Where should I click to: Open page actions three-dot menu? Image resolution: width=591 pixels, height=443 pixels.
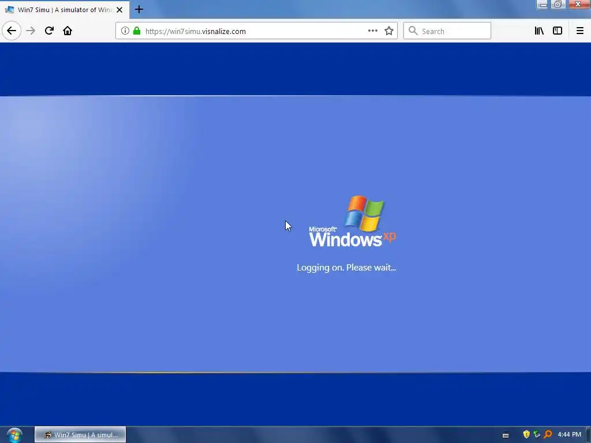[x=372, y=31]
